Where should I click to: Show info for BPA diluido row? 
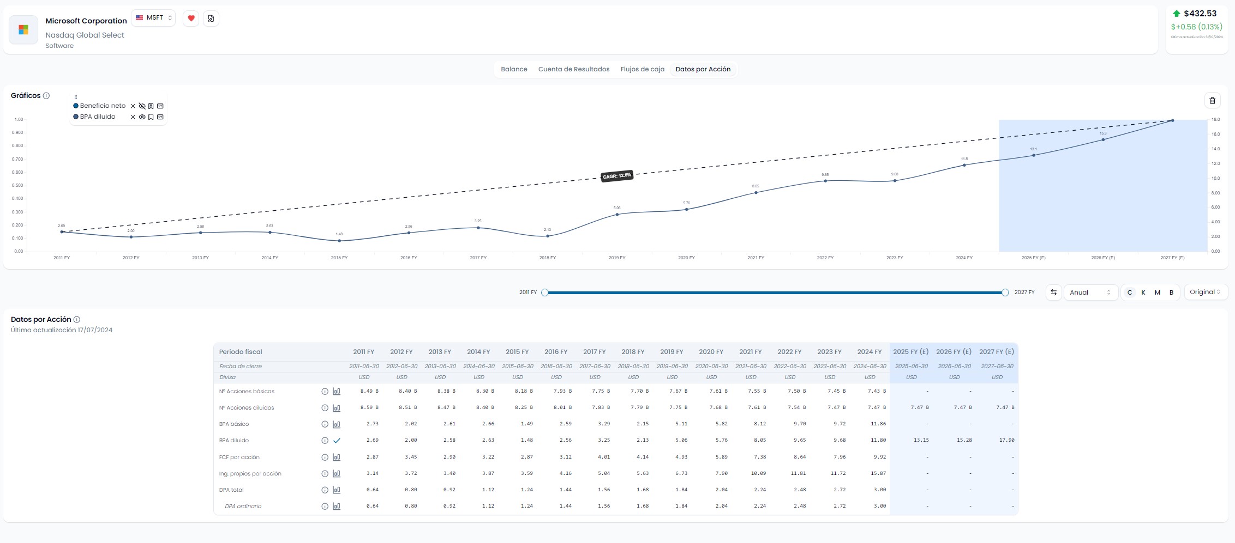pos(325,441)
